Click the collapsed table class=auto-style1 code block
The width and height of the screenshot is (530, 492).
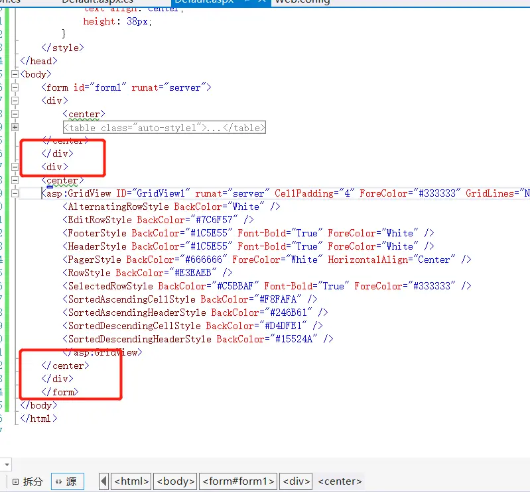tap(165, 128)
